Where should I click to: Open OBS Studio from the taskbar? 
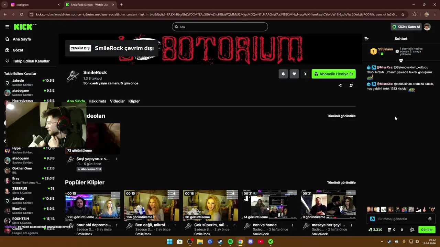pyautogui.click(x=190, y=242)
